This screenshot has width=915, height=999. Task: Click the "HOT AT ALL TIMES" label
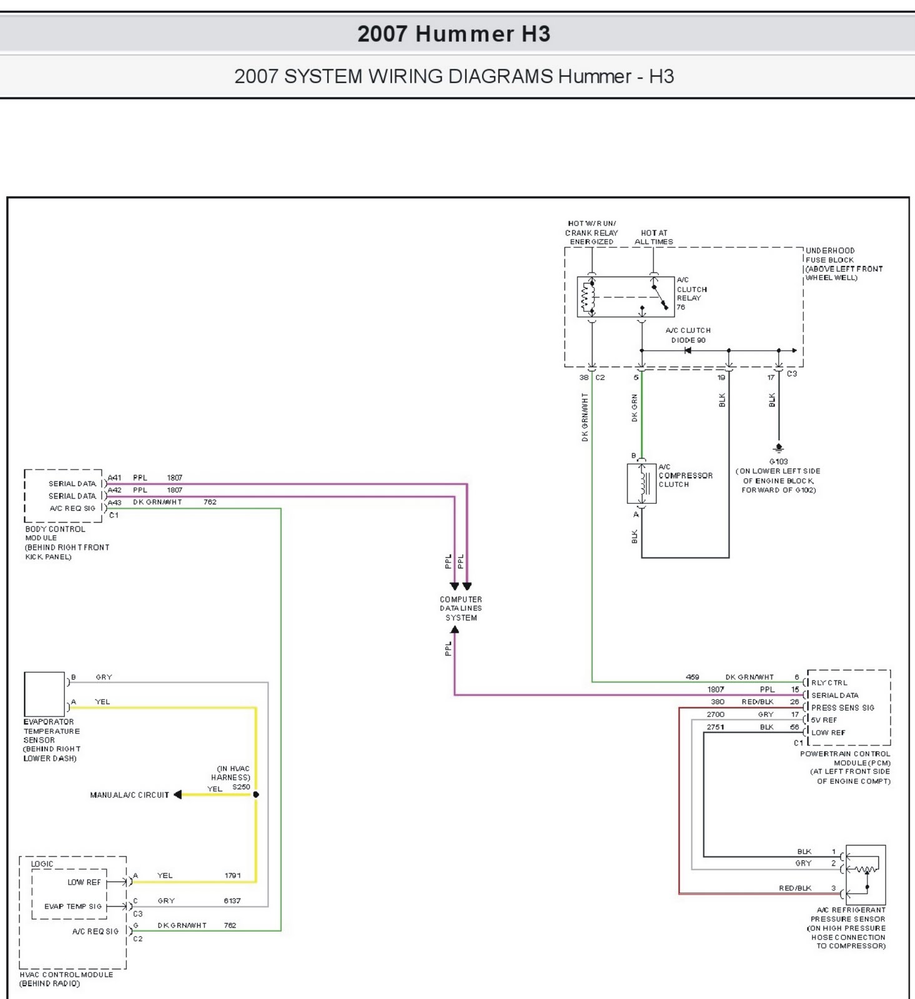point(654,237)
